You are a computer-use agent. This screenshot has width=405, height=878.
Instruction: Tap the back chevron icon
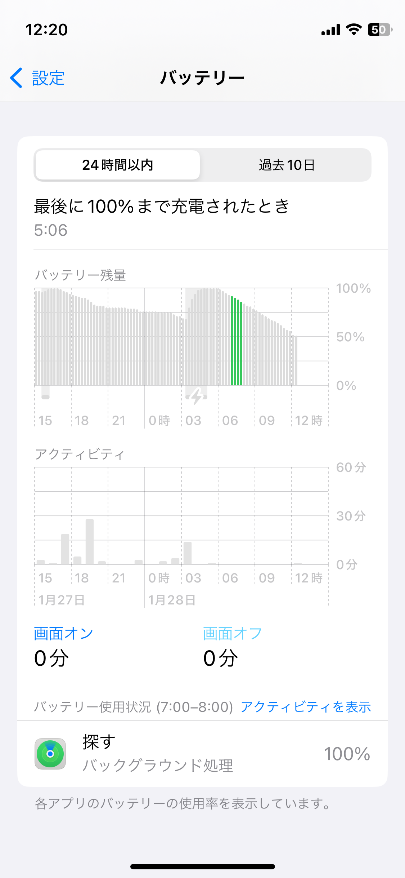(x=17, y=78)
